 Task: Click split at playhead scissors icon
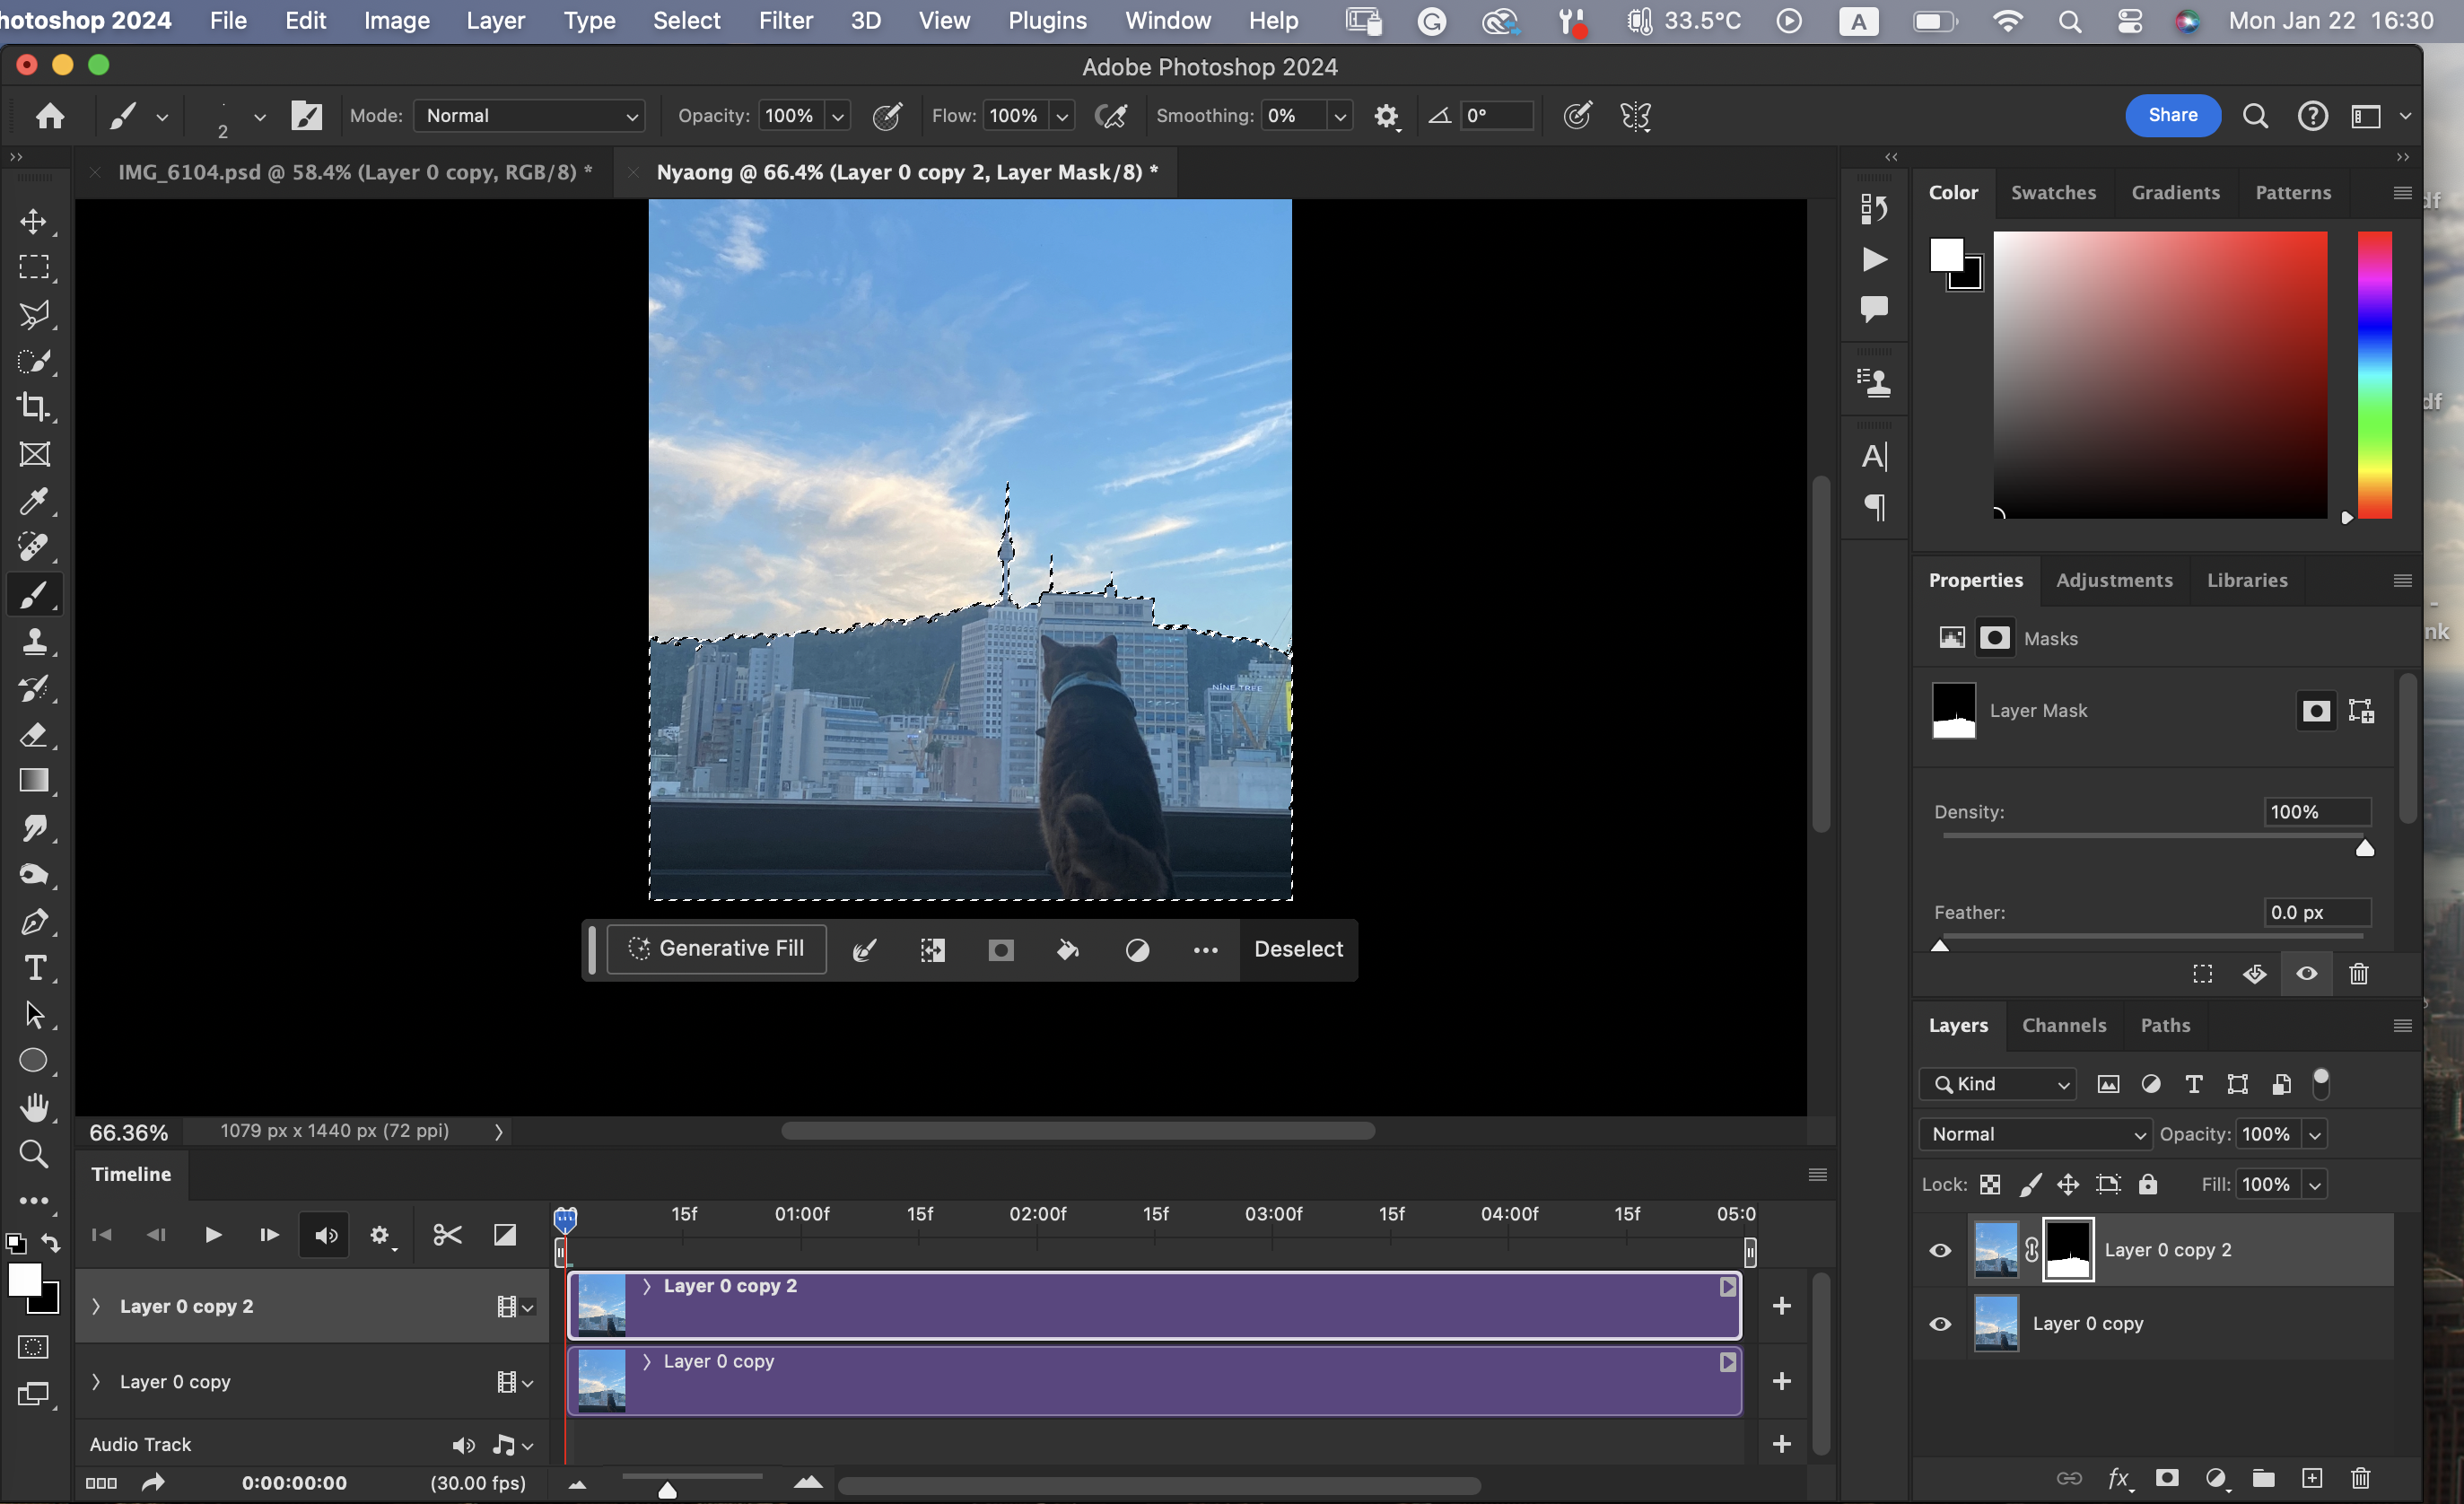click(447, 1235)
